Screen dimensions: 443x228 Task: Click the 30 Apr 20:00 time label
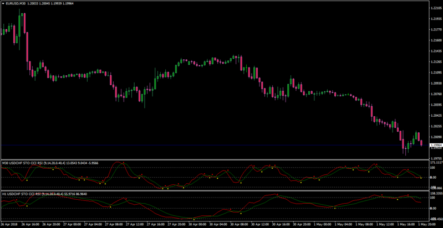click(x=301, y=225)
